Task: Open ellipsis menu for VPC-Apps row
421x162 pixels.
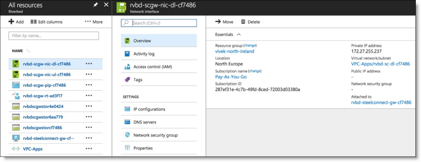Action: 89,149
